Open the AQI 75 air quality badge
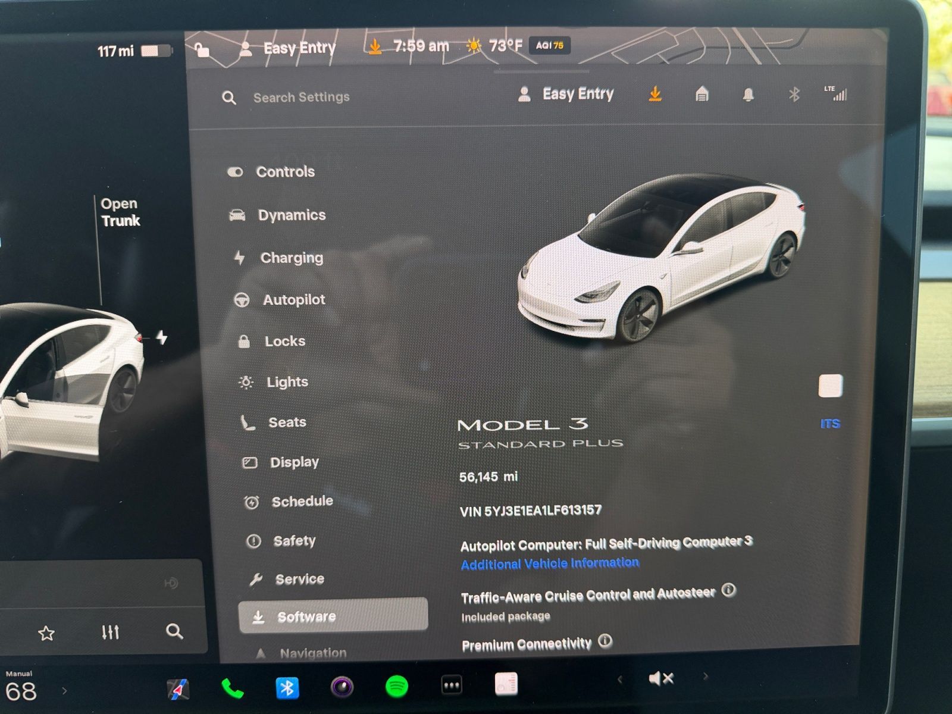The height and width of the screenshot is (714, 952). pyautogui.click(x=549, y=45)
